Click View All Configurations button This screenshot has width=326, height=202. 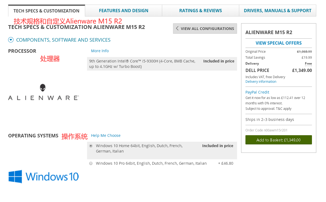(x=205, y=28)
